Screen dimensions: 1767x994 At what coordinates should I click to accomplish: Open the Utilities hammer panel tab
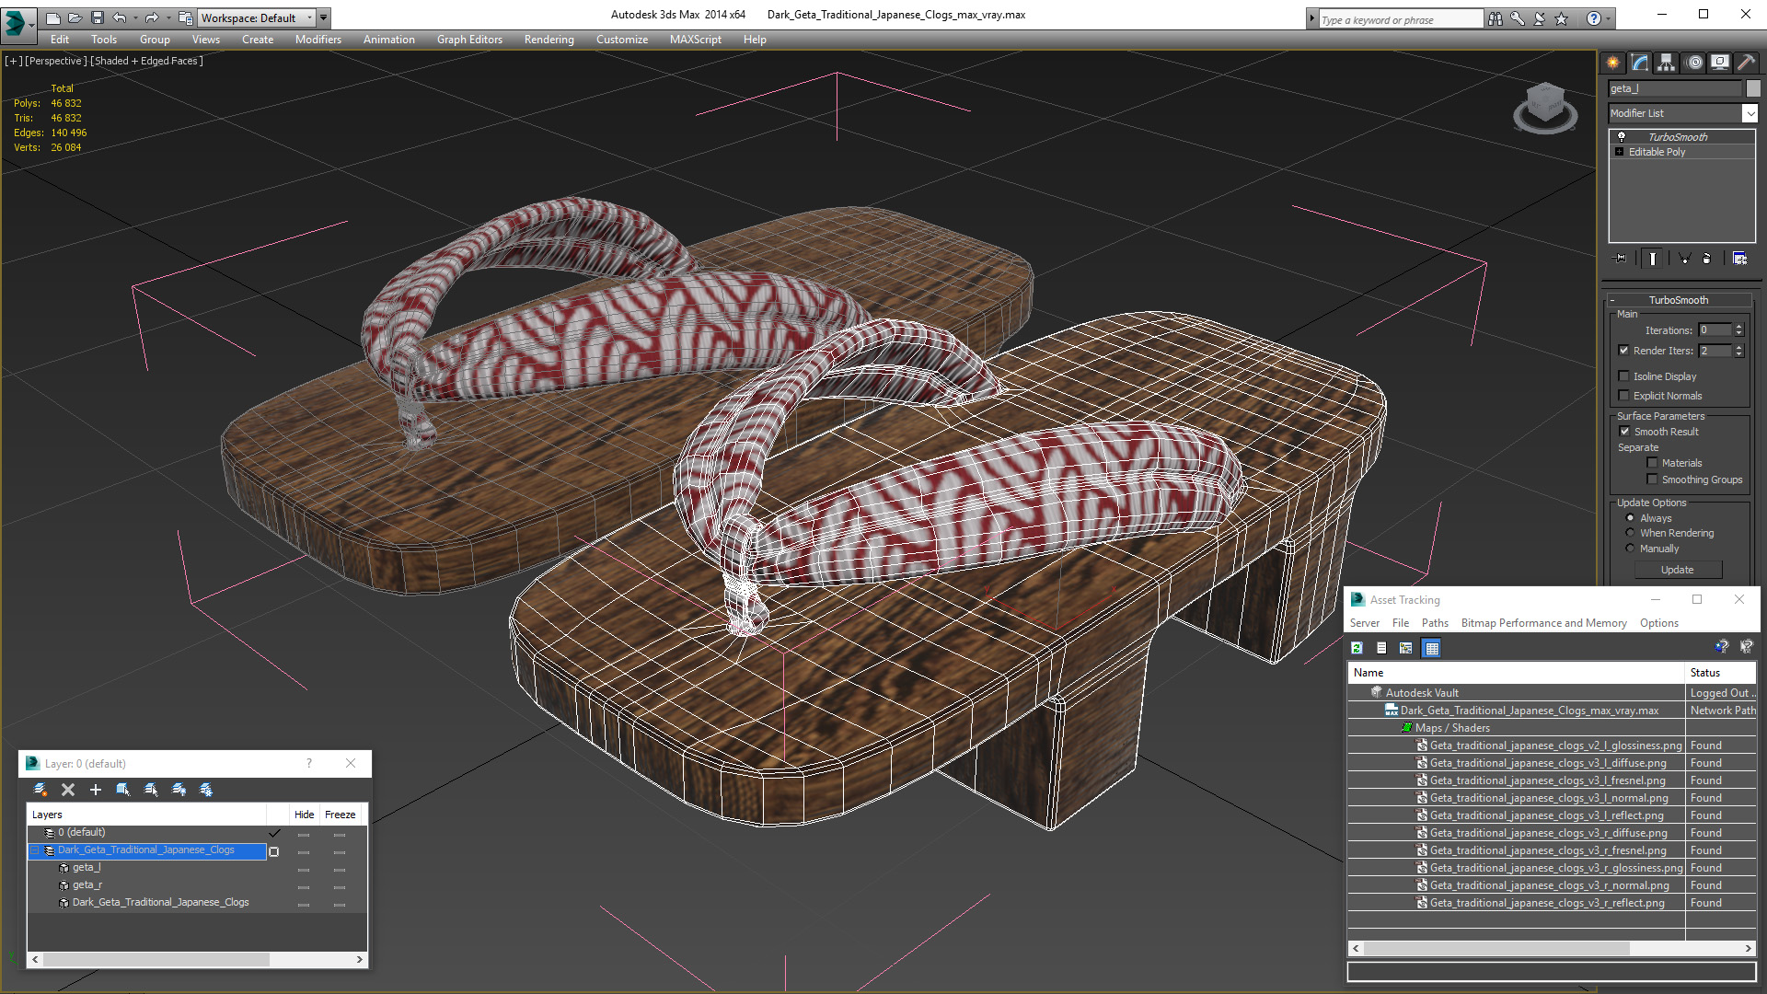[1746, 63]
